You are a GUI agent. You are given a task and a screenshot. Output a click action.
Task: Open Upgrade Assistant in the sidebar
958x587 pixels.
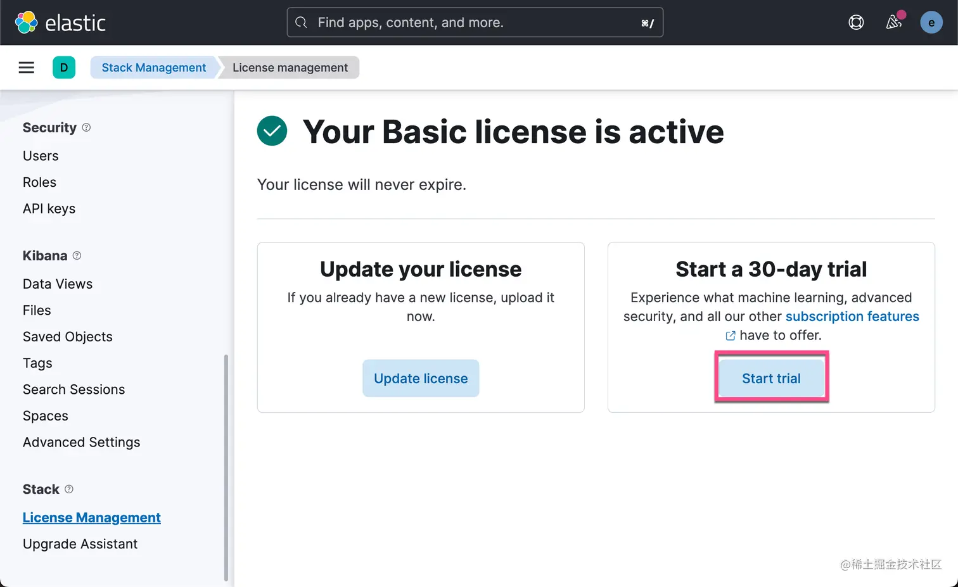click(80, 544)
